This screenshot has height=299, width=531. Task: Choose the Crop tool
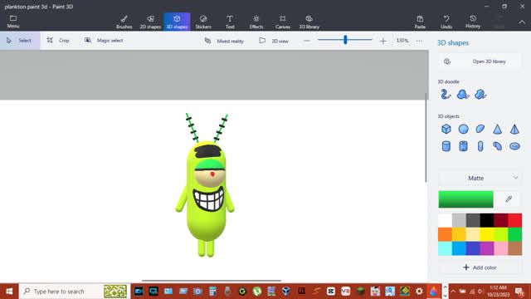(58, 41)
